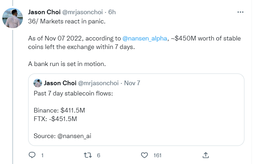Click the Jason Choi name in the main tweet

coord(44,12)
